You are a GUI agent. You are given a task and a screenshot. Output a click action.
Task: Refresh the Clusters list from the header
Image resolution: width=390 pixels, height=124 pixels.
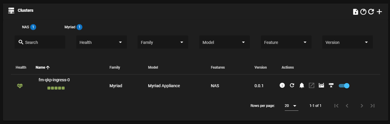coord(371,12)
